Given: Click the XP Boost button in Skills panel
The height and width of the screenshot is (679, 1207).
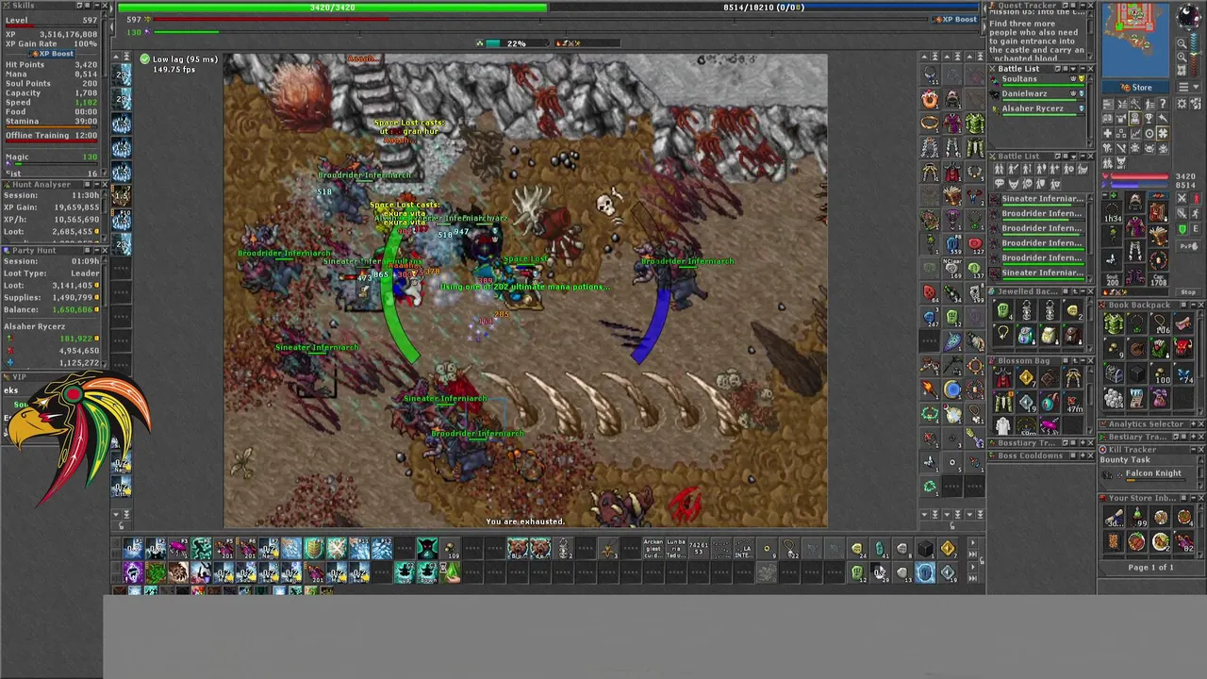Looking at the screenshot, I should pyautogui.click(x=52, y=54).
